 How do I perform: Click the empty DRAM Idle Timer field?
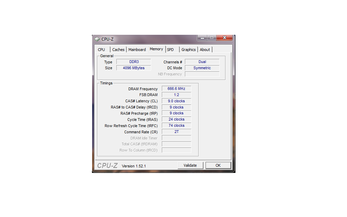coord(176,138)
